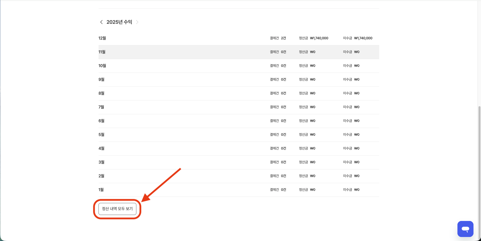
Task: Go to next year's revenue
Action: (x=137, y=22)
